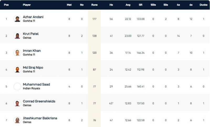Open Krut Patel player link
Image resolution: width=210 pixels, height=127 pixels.
pos(31,34)
